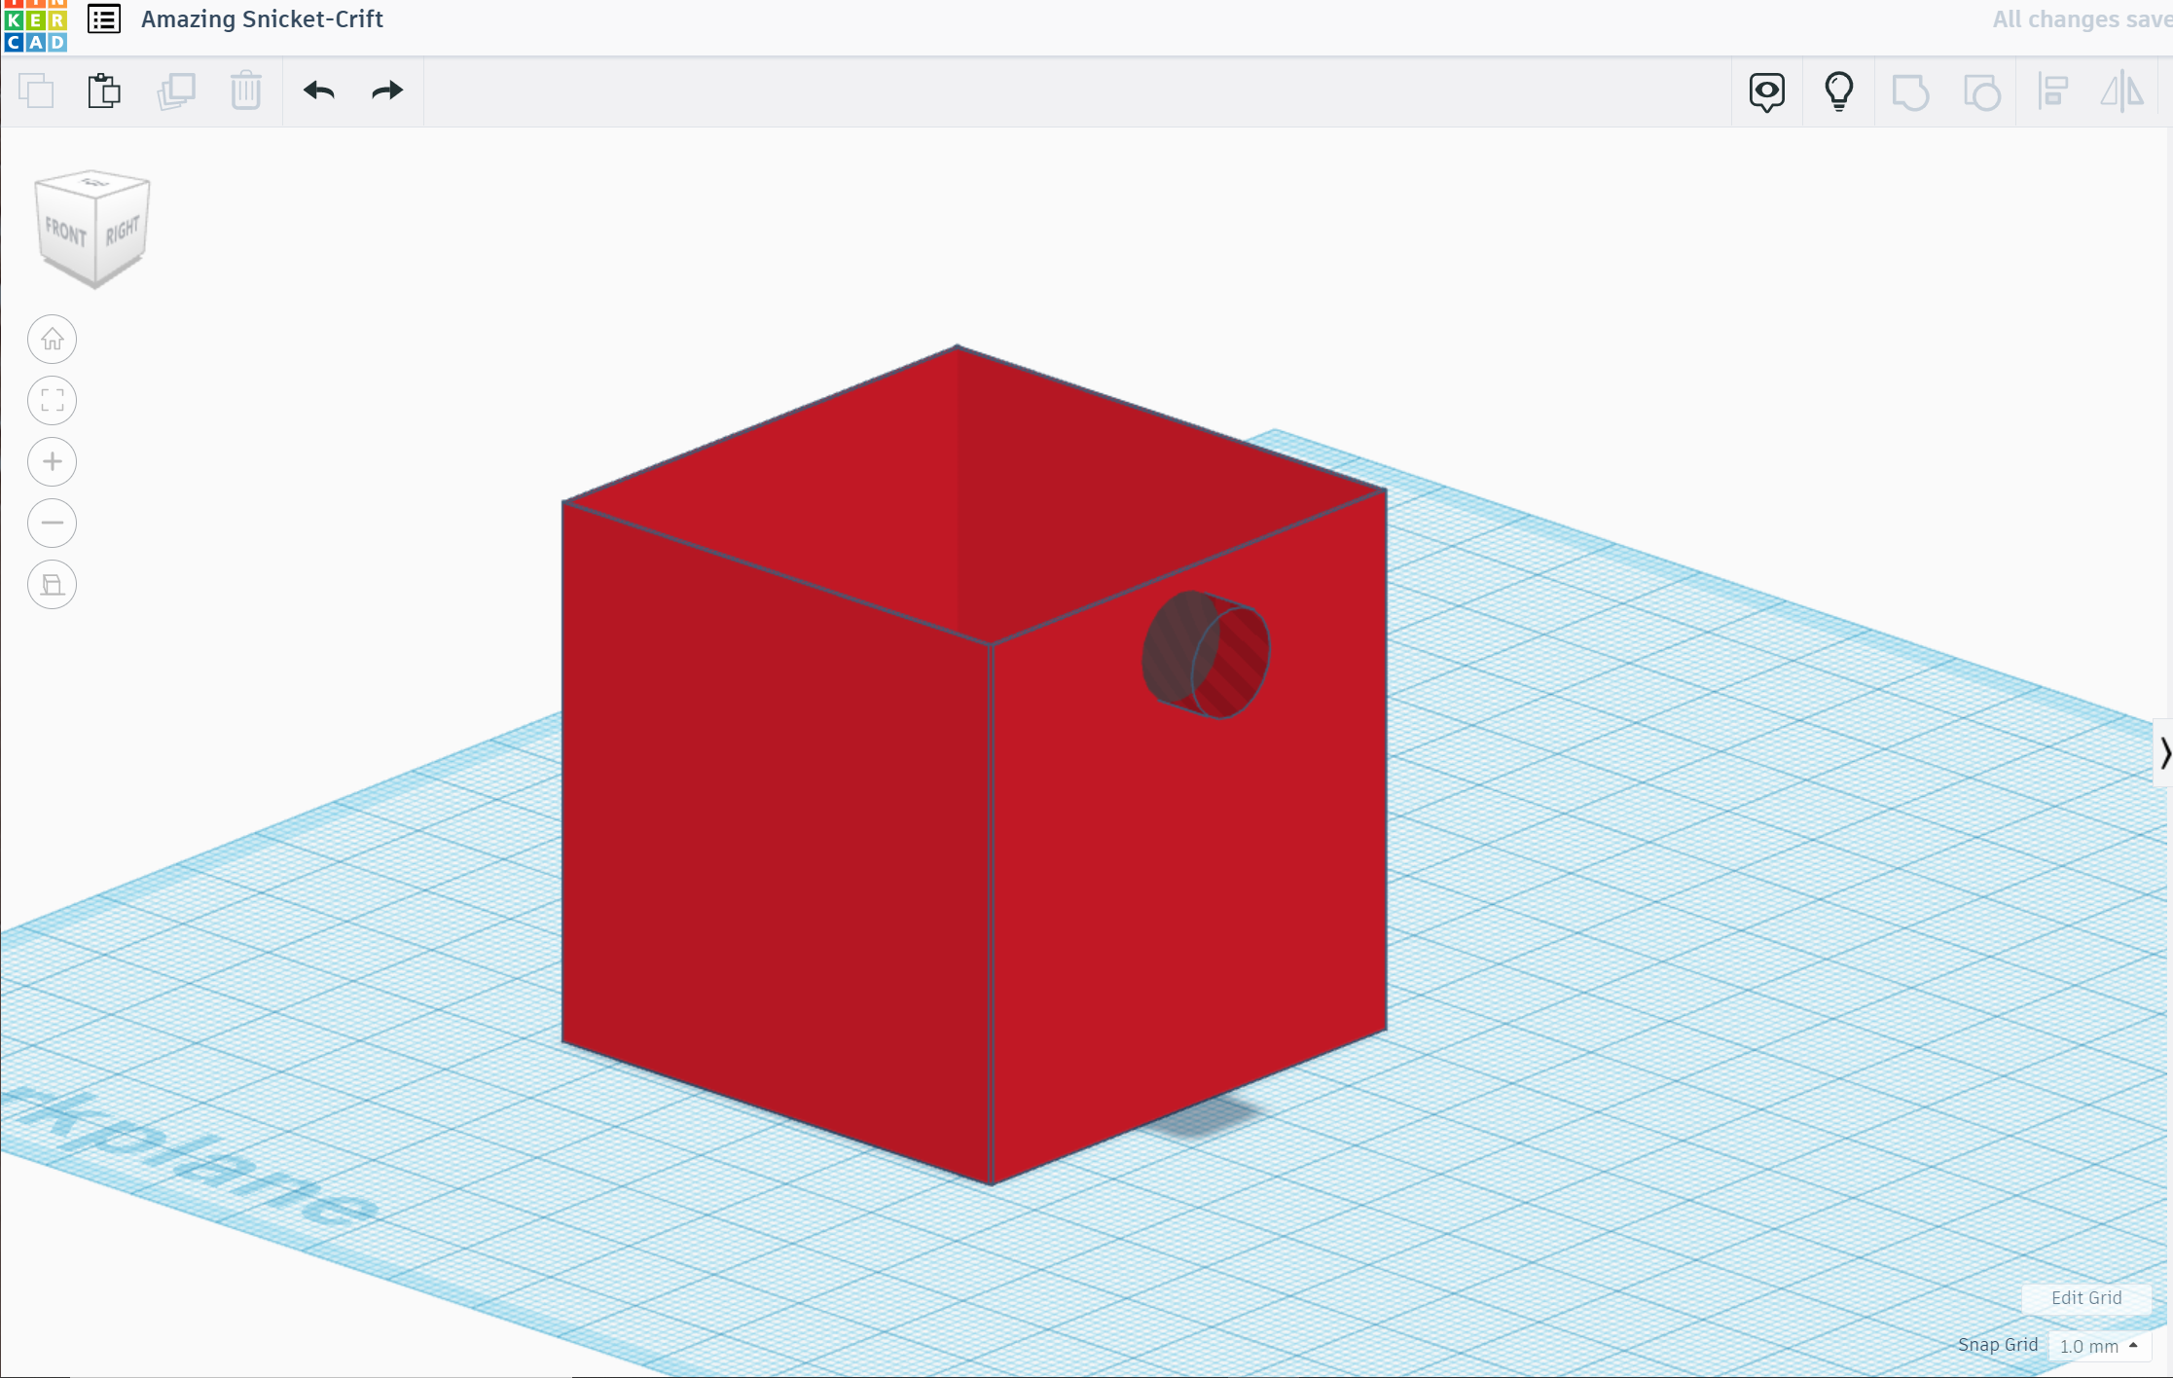The width and height of the screenshot is (2173, 1378).
Task: Open the Snap Grid value dropdown
Action: 2100,1346
